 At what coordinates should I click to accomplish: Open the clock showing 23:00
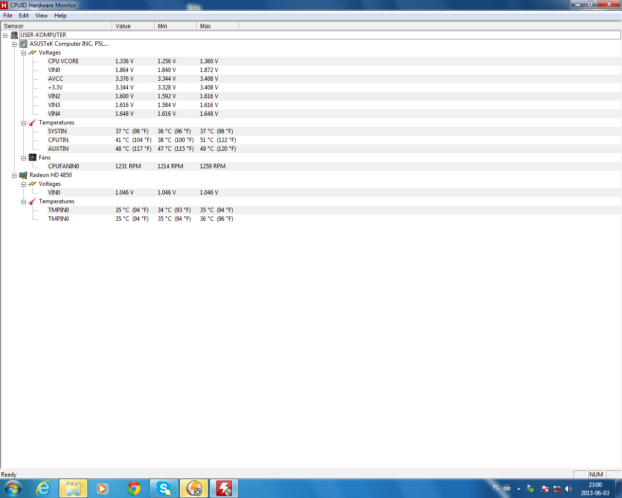click(595, 489)
